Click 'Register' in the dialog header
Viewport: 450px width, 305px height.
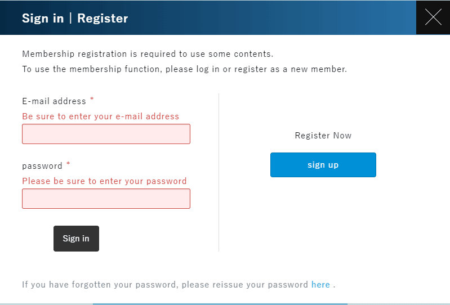(x=103, y=18)
